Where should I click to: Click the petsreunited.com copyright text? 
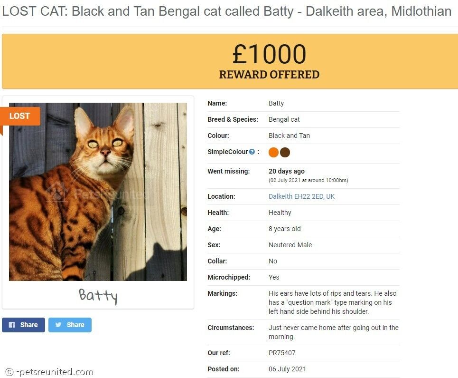coord(49,372)
